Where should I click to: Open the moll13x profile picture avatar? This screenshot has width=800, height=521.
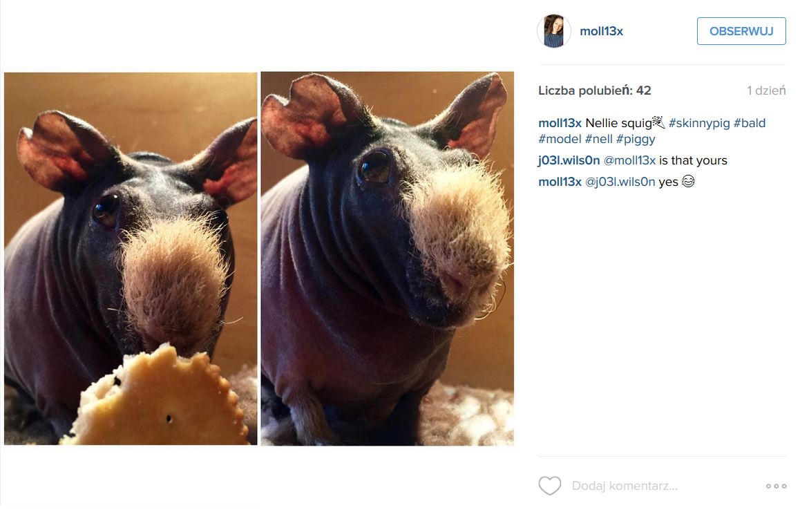pyautogui.click(x=554, y=31)
